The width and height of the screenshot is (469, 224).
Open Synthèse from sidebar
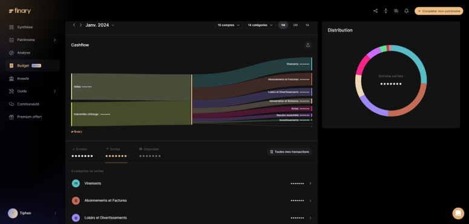(x=25, y=27)
